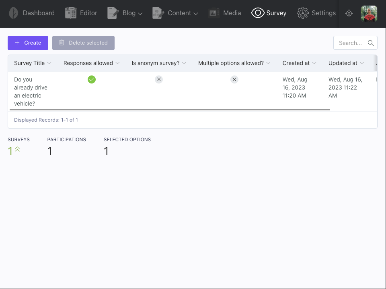Image resolution: width=386 pixels, height=289 pixels.
Task: Click the magnifier search icon
Action: [x=370, y=43]
